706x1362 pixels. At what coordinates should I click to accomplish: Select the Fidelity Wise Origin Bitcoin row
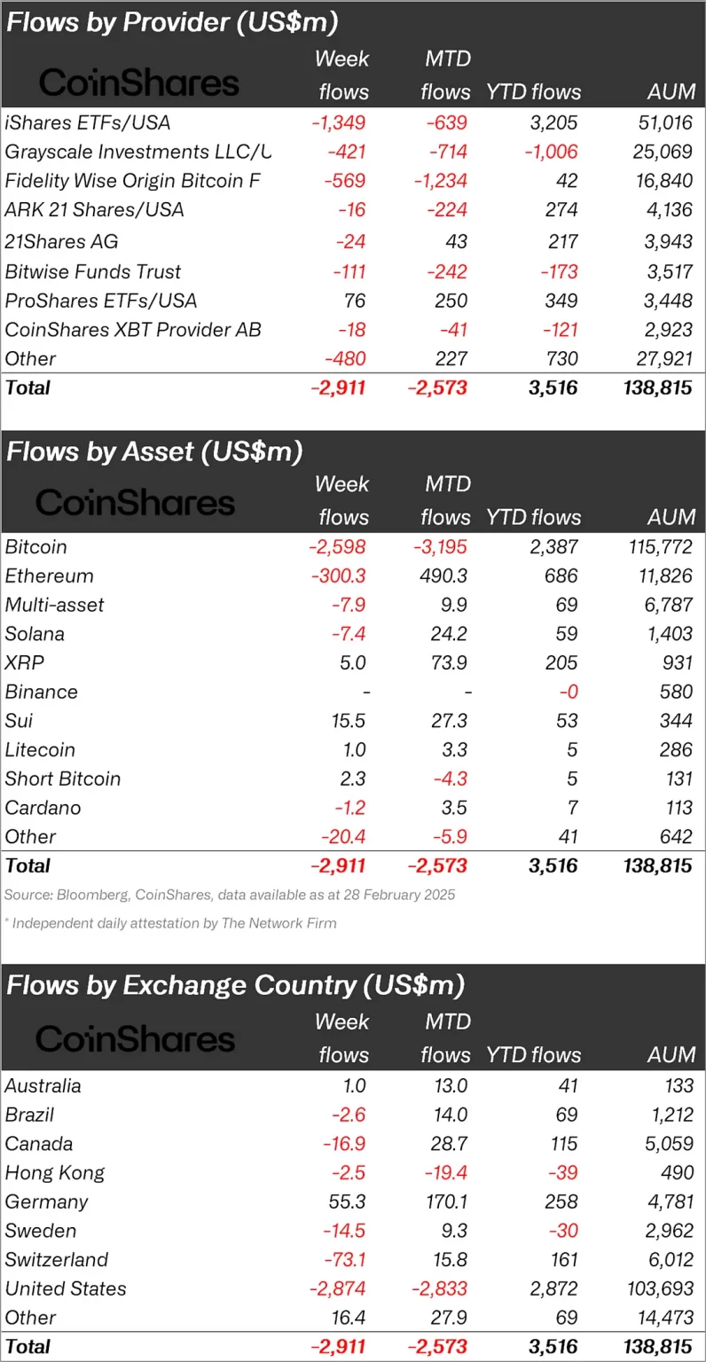pyautogui.click(x=133, y=181)
